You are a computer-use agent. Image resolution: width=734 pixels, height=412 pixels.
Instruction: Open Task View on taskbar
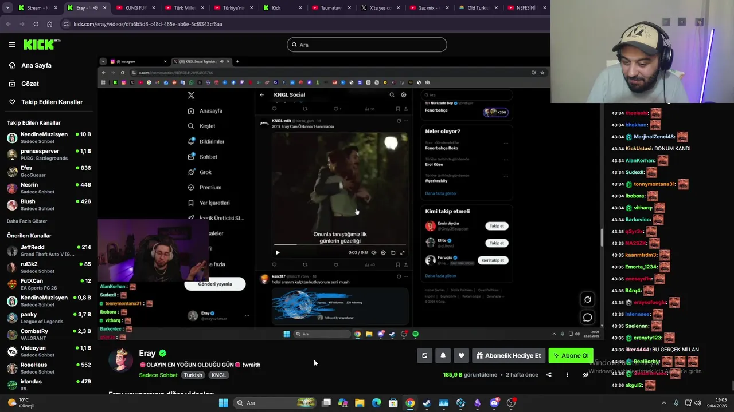[x=326, y=403]
